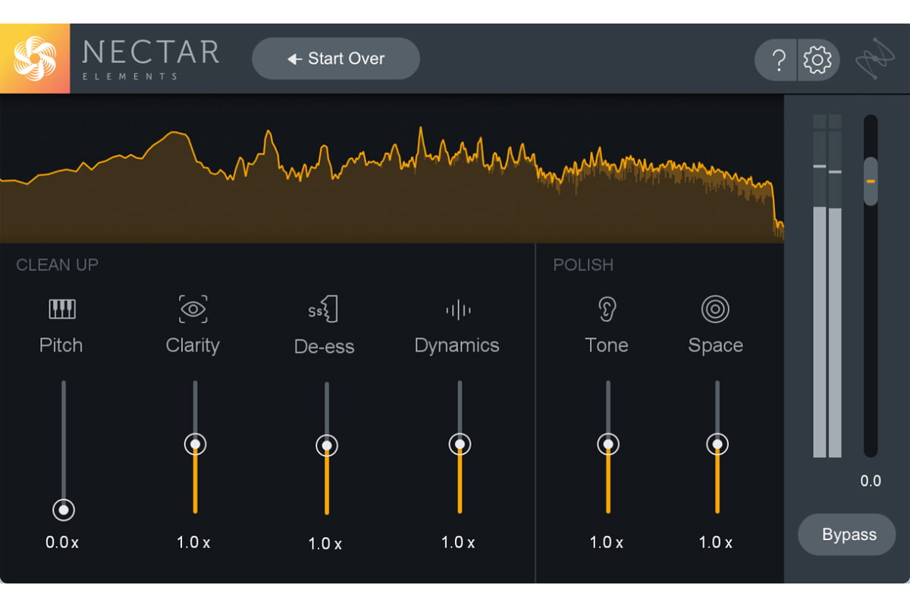Click the CLEAN UP section heading

58,265
